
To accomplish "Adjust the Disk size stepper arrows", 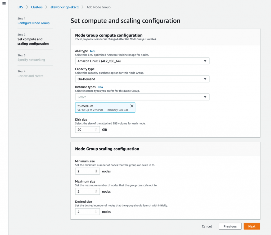I will (96, 130).
